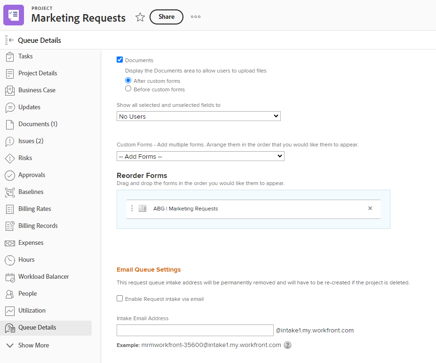Enable Request intake via email

tap(119, 298)
